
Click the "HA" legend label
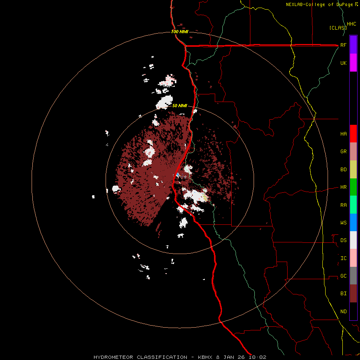tap(343, 134)
